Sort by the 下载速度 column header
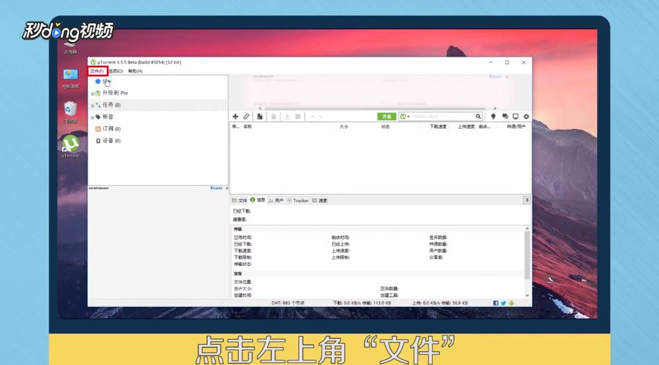This screenshot has width=659, height=365. 438,127
